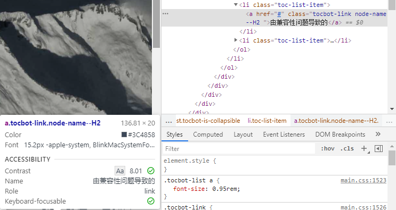Show earlier breadcrumbs via left ellipsis

[168, 121]
